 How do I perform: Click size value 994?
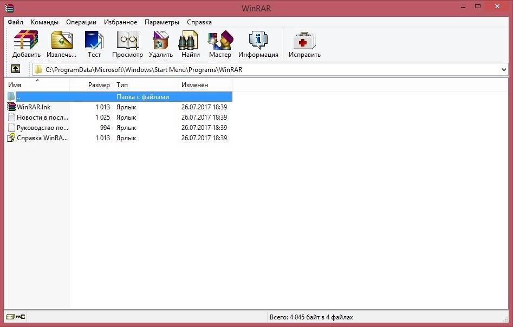click(105, 128)
